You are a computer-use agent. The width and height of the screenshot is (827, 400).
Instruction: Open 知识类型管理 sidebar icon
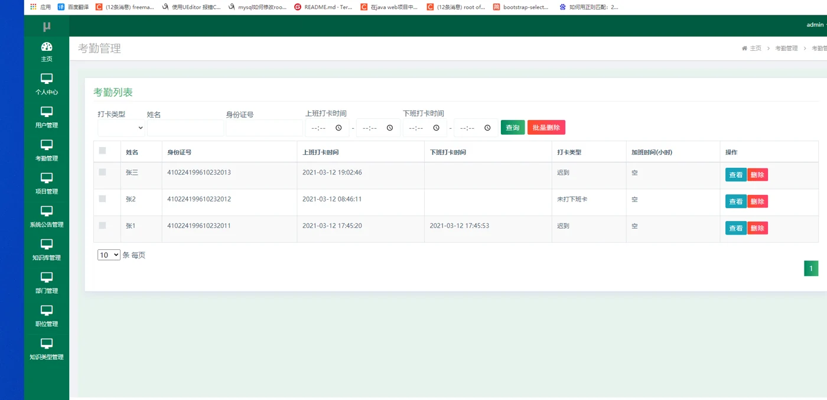[x=47, y=343]
